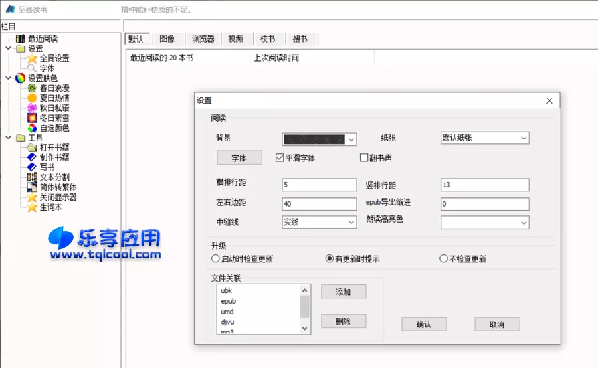Click file list scrollbar up arrow
This screenshot has height=368, width=598.
(304, 290)
